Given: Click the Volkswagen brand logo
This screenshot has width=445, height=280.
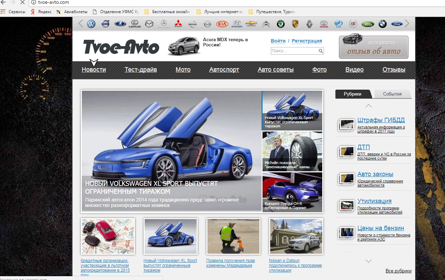Looking at the screenshot, I should (91, 24).
